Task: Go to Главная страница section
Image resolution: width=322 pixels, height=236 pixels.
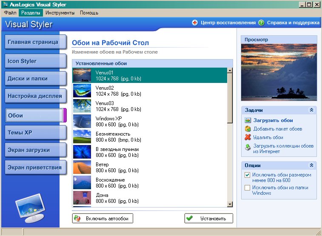Action: (x=35, y=42)
